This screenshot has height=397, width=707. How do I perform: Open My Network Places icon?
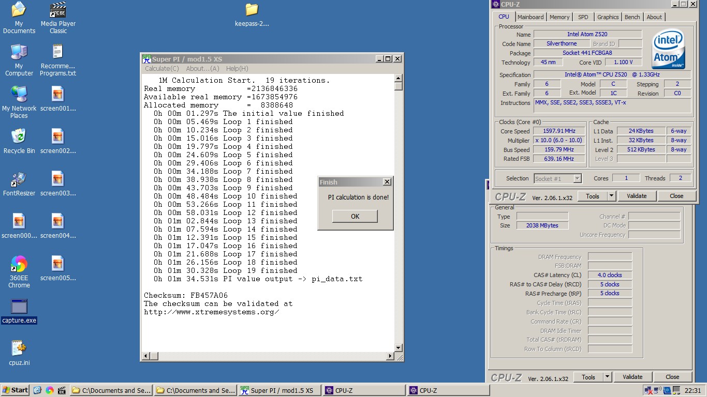(x=19, y=102)
